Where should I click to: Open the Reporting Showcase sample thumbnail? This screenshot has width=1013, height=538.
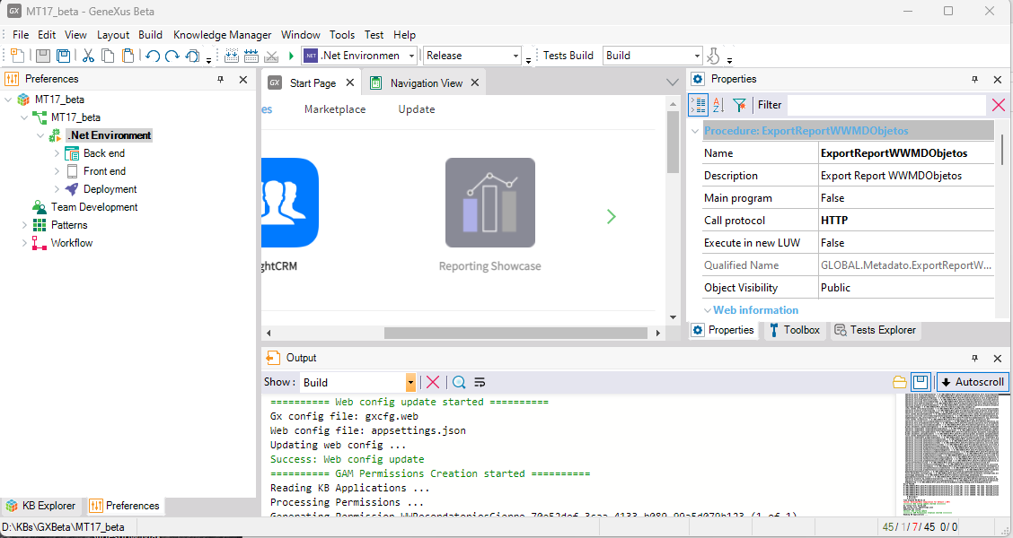coord(489,203)
